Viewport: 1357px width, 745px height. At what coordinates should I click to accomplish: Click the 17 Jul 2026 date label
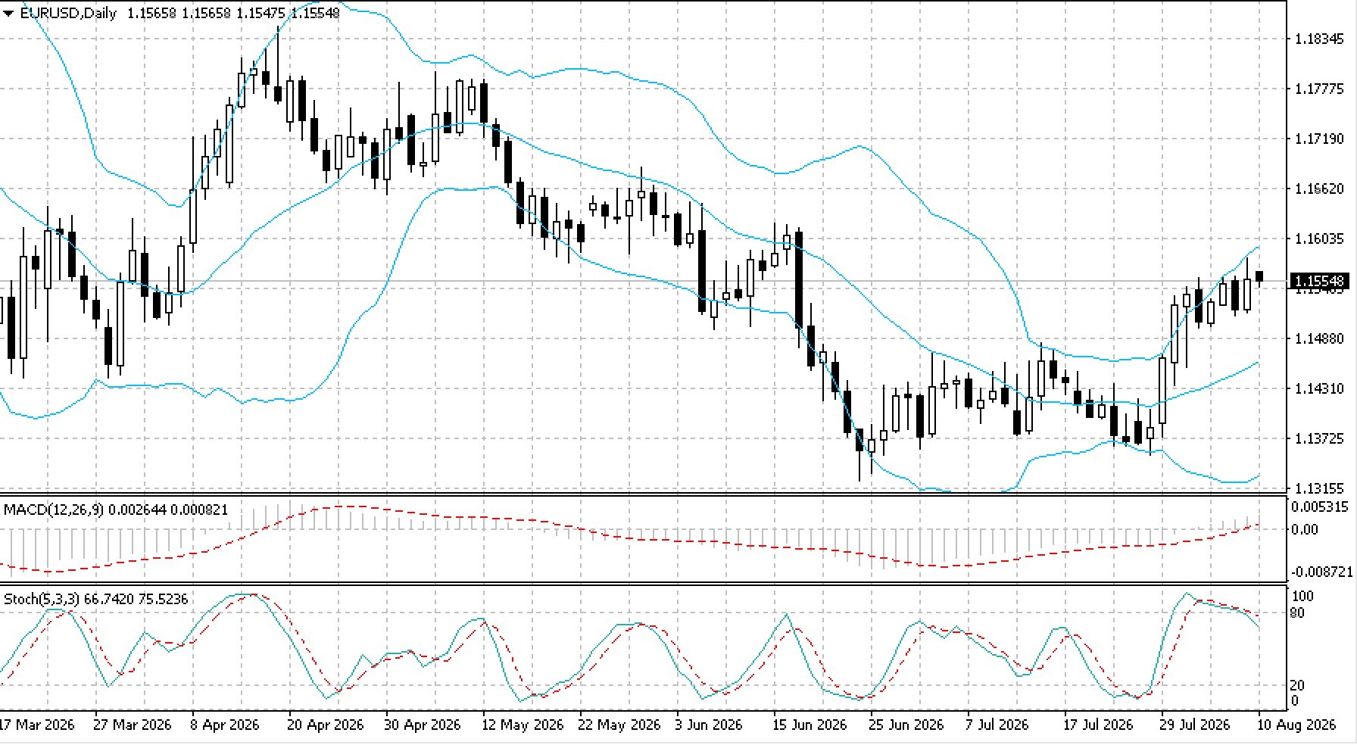point(1098,725)
